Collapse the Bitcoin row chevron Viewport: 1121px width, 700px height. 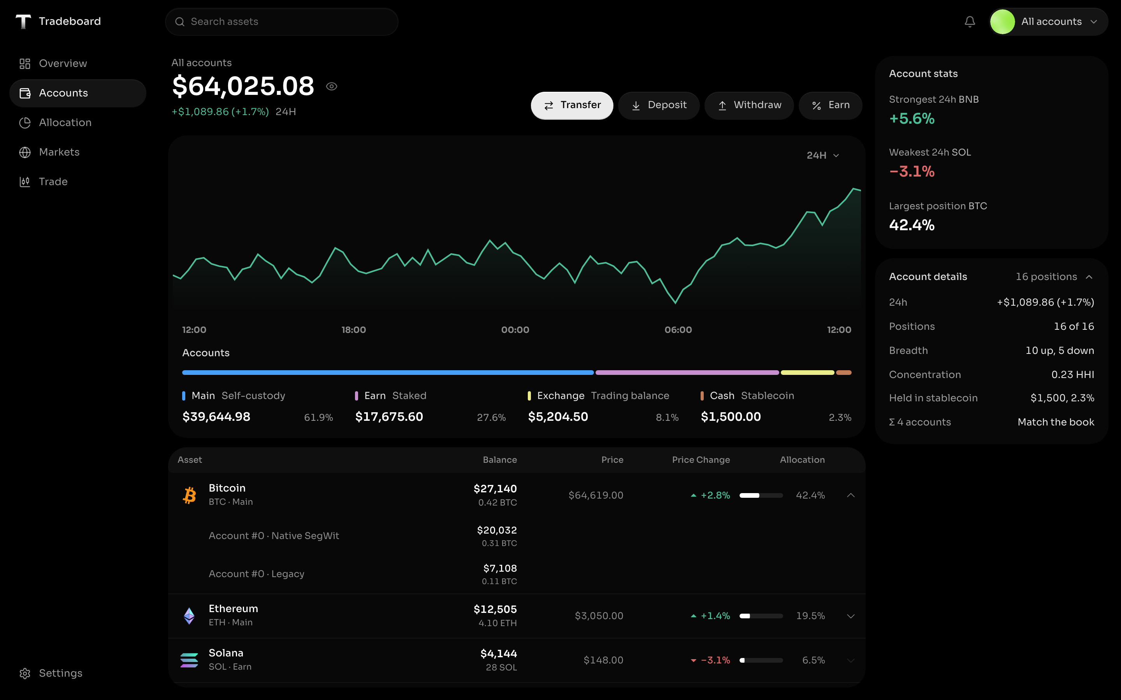point(851,495)
